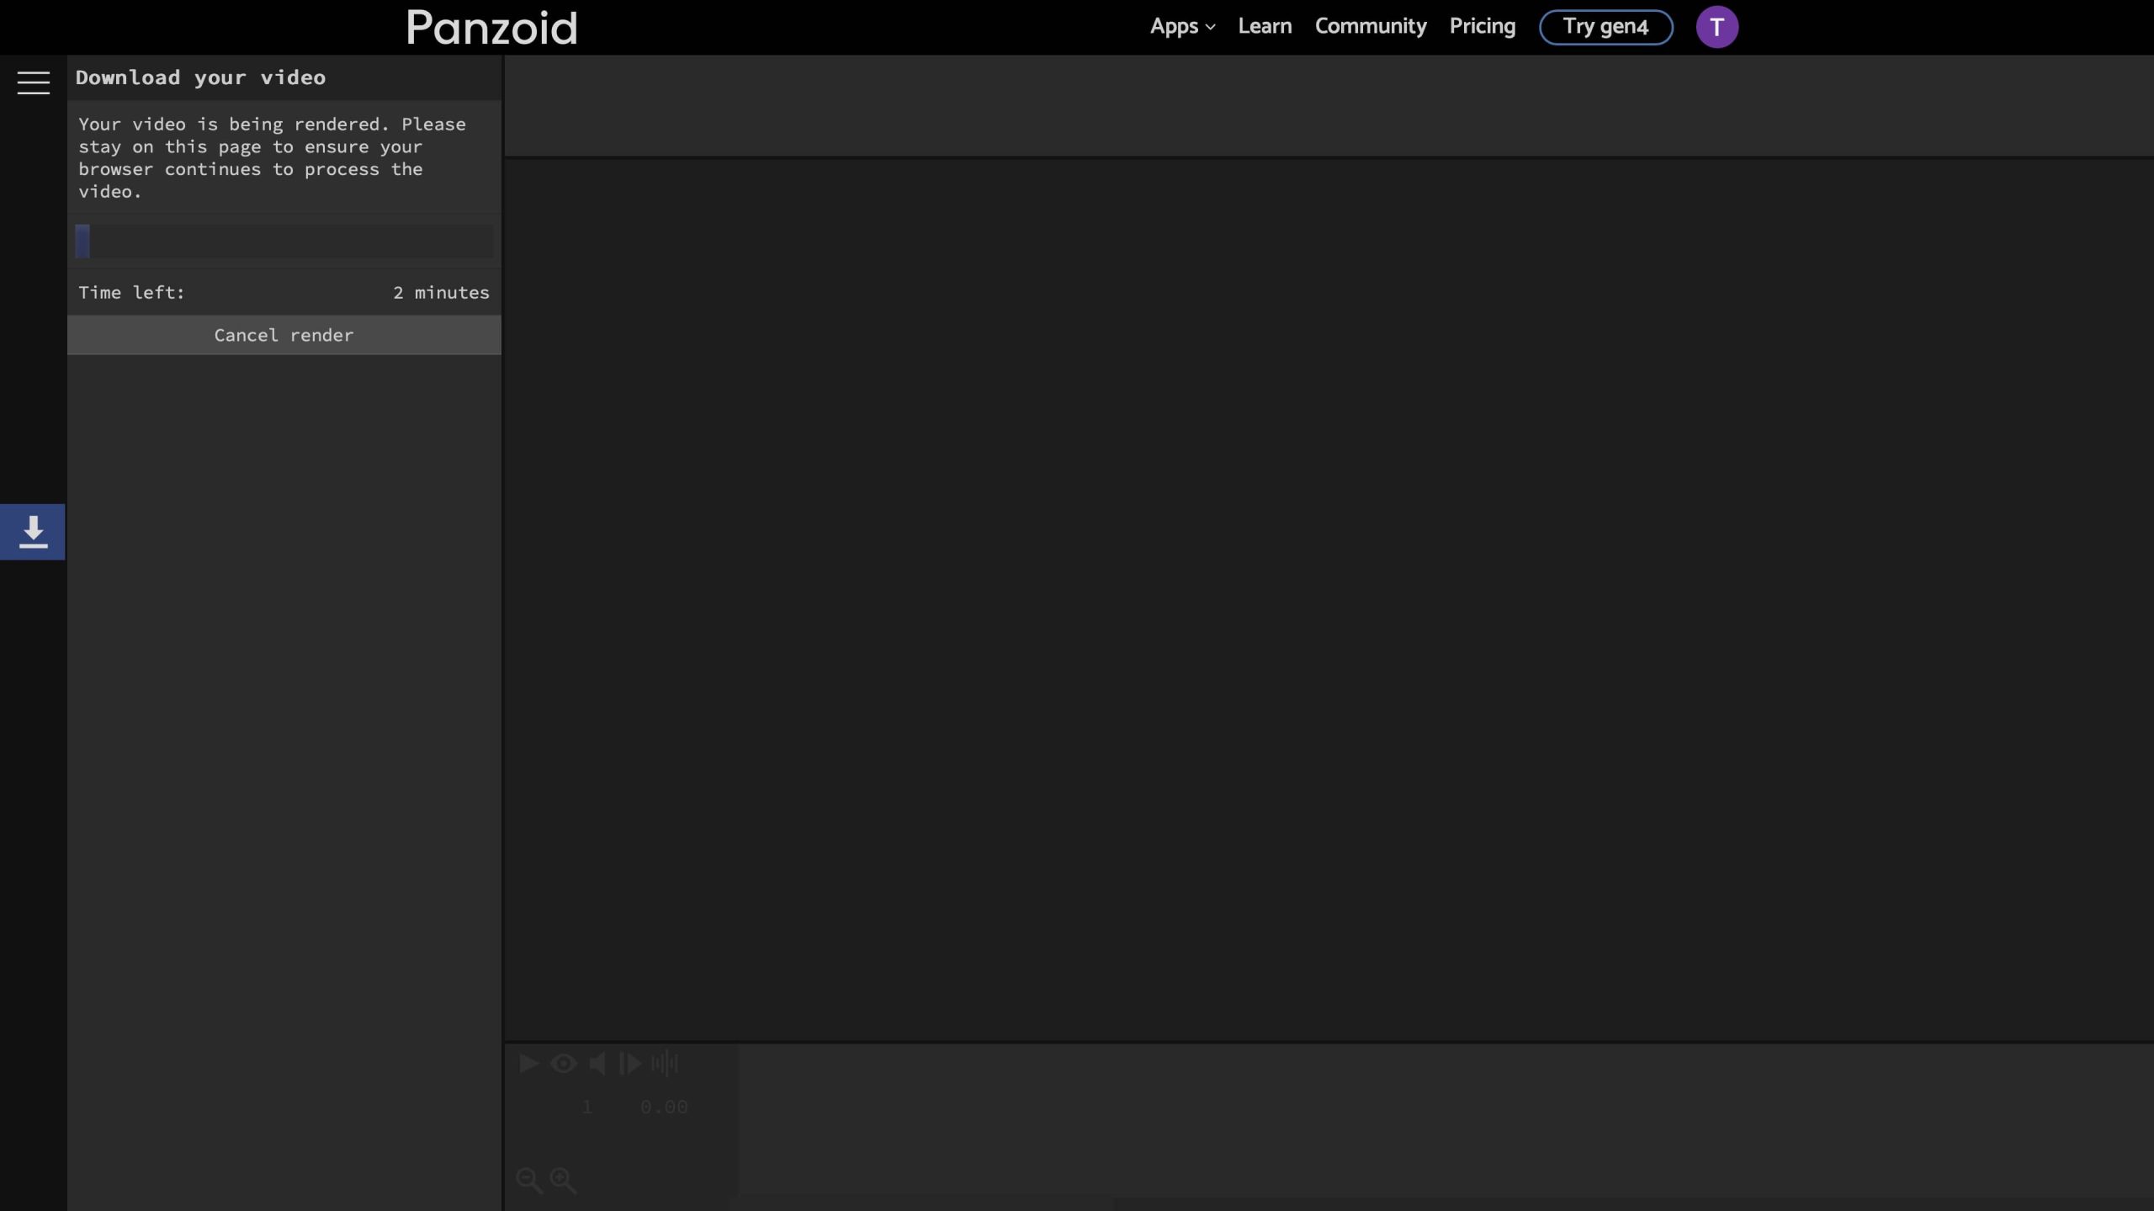Screen dimensions: 2154x1211
Task: Expand the Apps dropdown menu
Action: (x=1174, y=27)
